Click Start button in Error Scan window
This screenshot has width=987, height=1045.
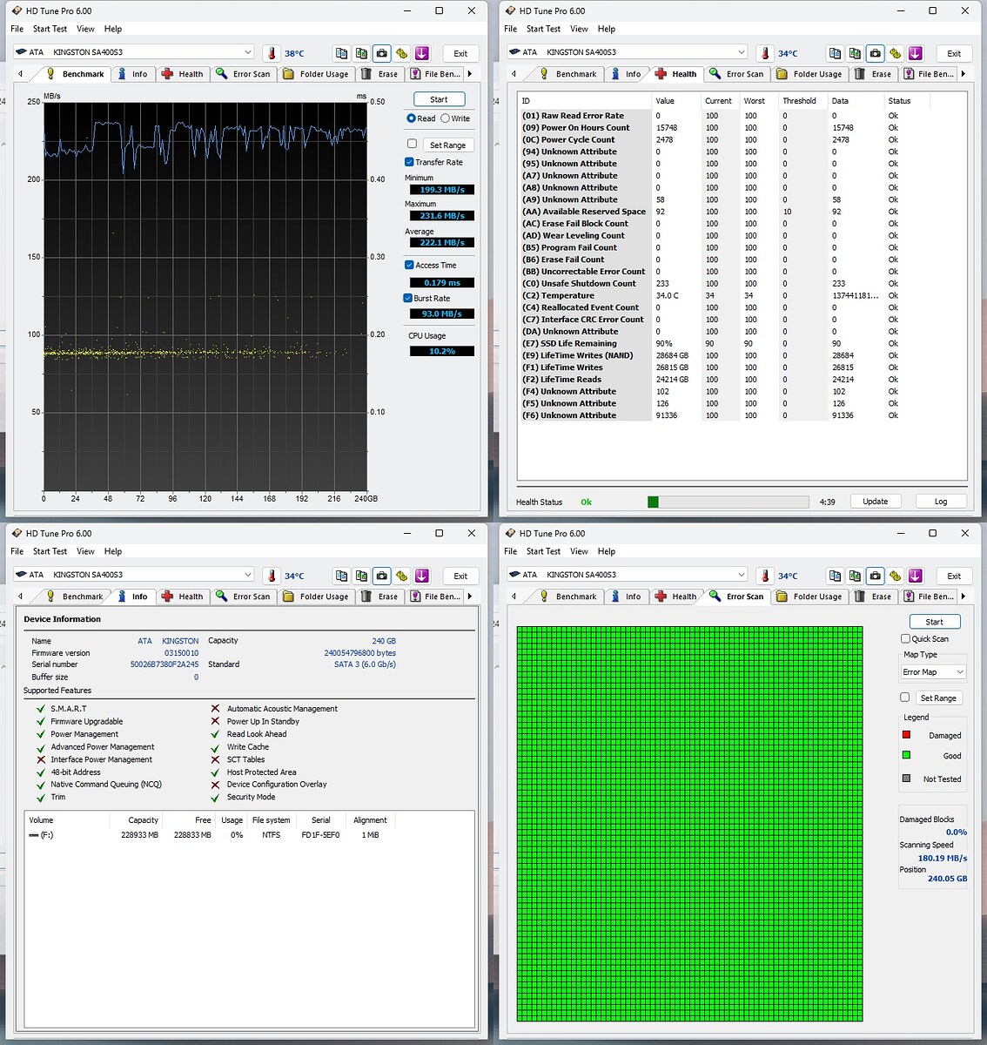934,622
